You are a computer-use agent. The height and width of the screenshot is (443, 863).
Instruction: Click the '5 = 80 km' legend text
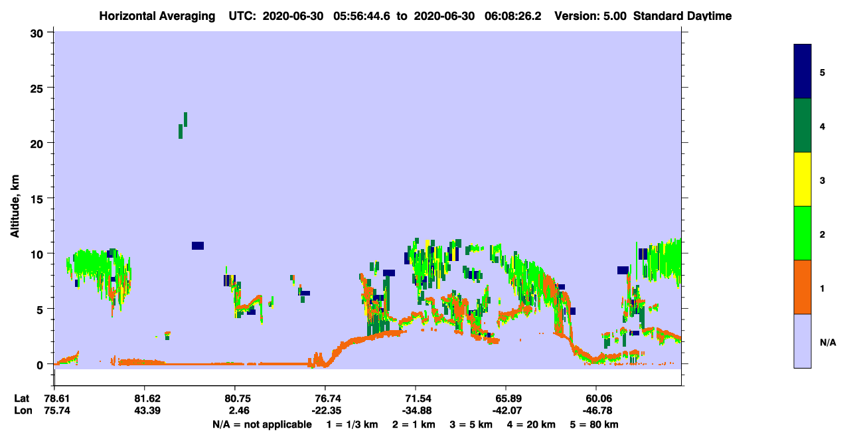(x=594, y=424)
